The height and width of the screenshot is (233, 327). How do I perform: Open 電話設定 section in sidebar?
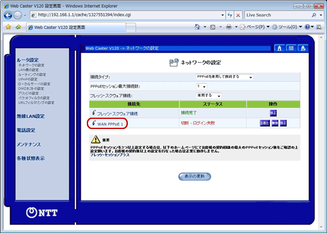(26, 130)
